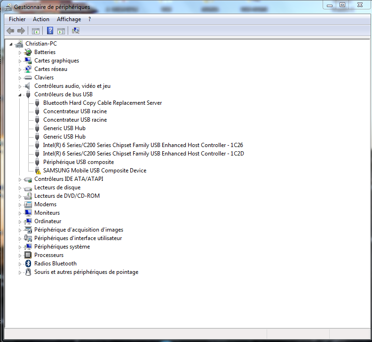Click the blue Help question mark toolbar icon
The height and width of the screenshot is (342, 372).
pyautogui.click(x=50, y=31)
